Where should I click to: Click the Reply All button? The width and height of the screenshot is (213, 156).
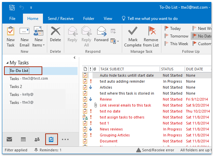(x=87, y=37)
